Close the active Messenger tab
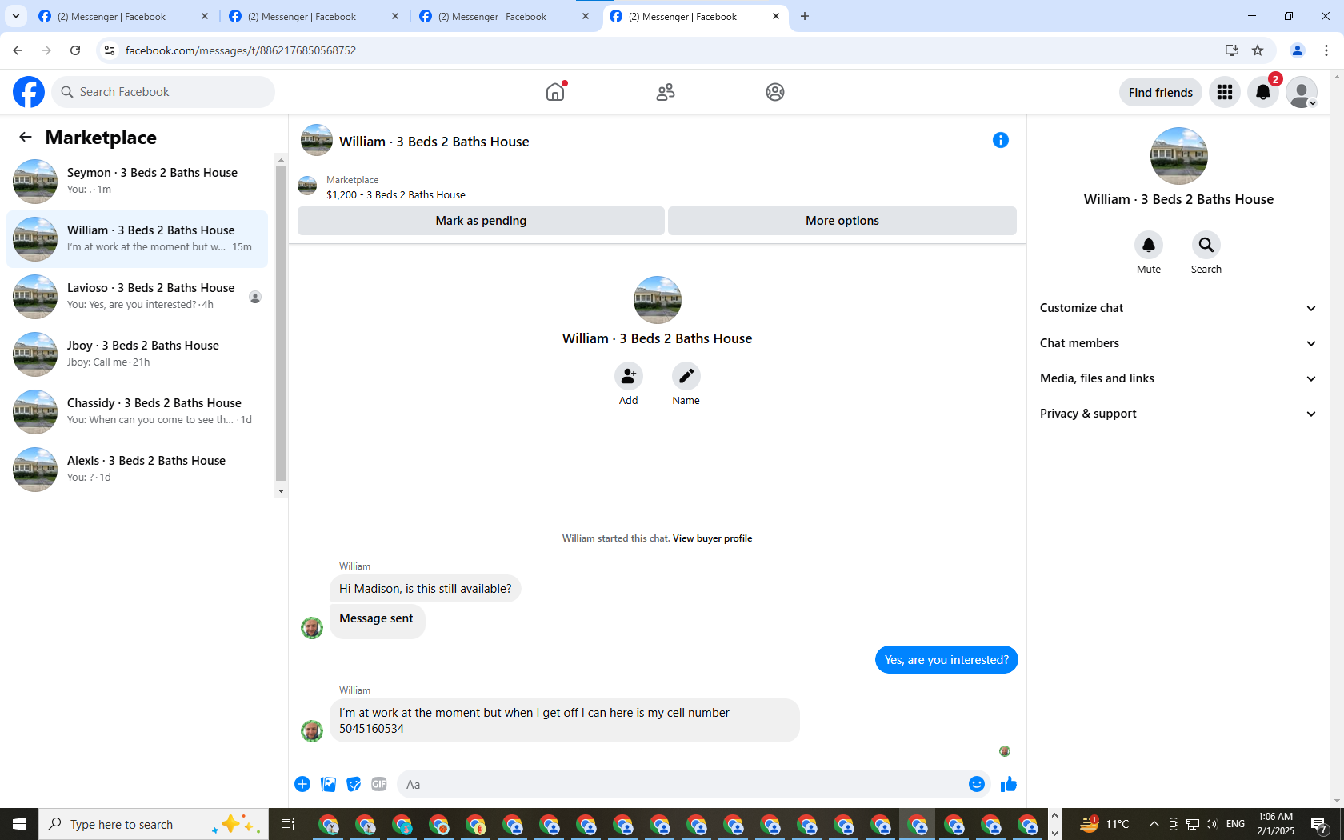 pyautogui.click(x=776, y=16)
